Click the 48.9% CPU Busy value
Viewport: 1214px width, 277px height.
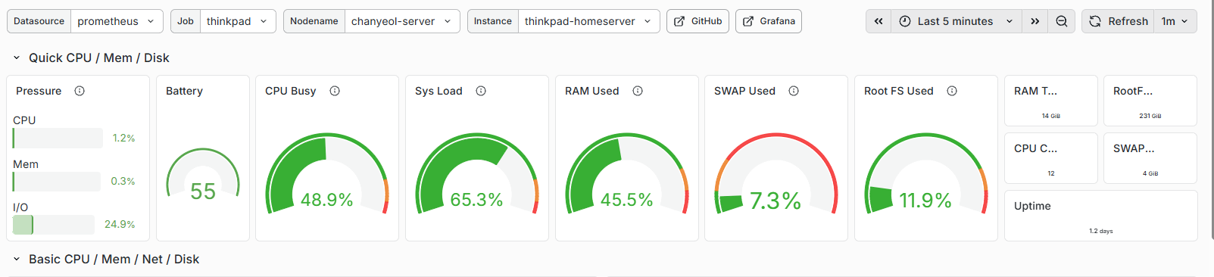pos(327,200)
